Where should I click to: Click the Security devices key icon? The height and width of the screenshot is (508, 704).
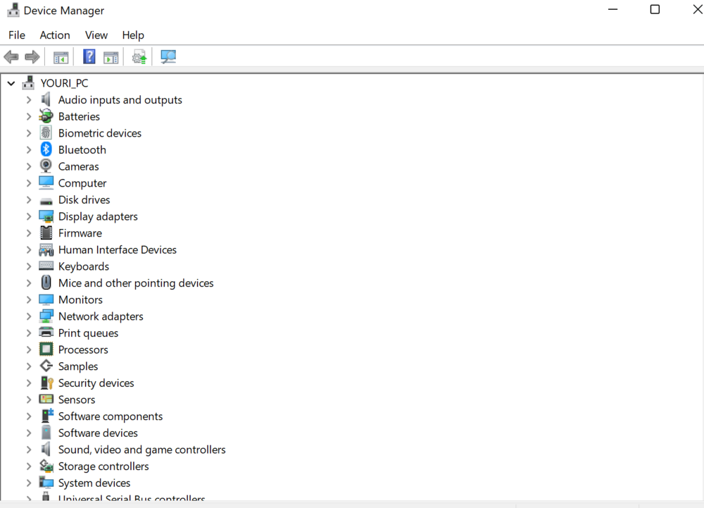[x=46, y=383]
